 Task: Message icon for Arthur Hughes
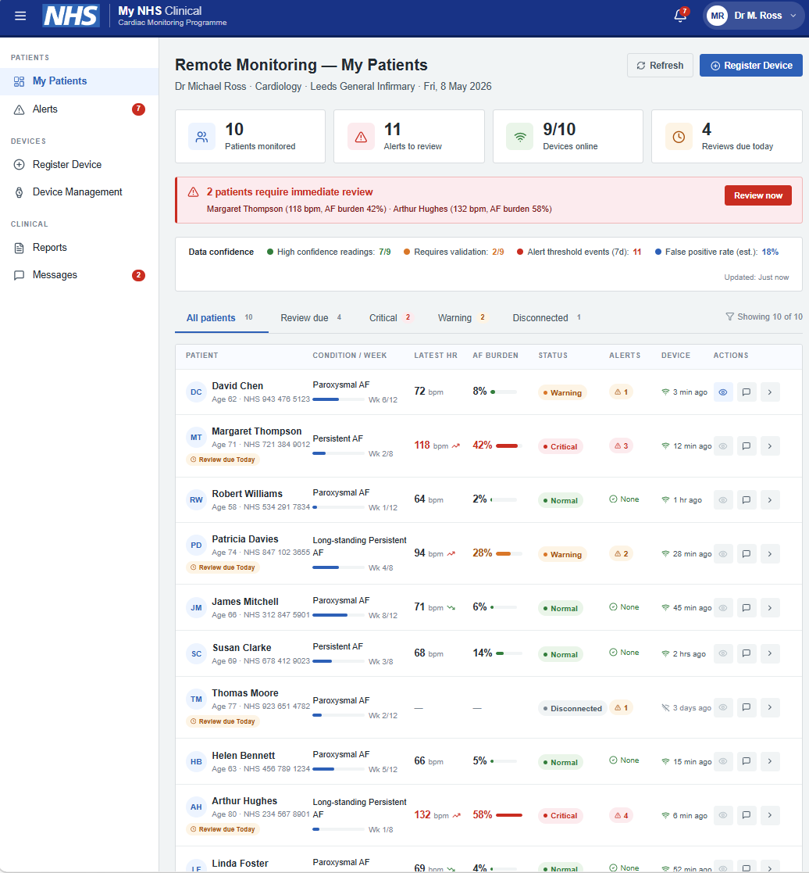pyautogui.click(x=747, y=815)
